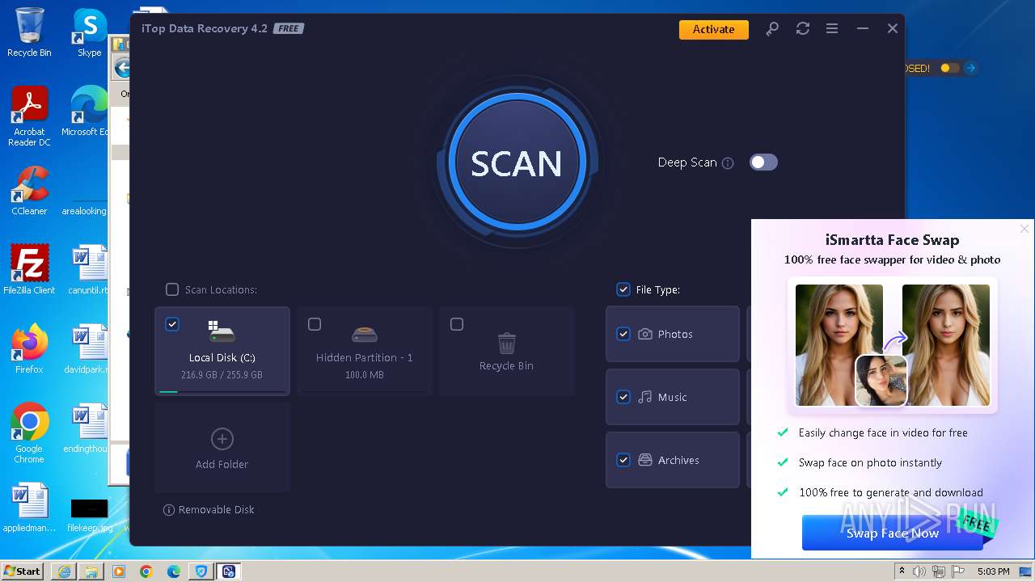This screenshot has width=1035, height=582.
Task: Select the Hidden Partition disk icon
Action: [x=365, y=334]
